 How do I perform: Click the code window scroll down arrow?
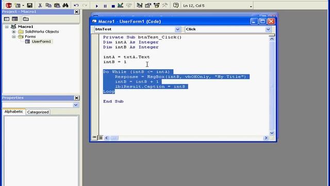click(272, 133)
